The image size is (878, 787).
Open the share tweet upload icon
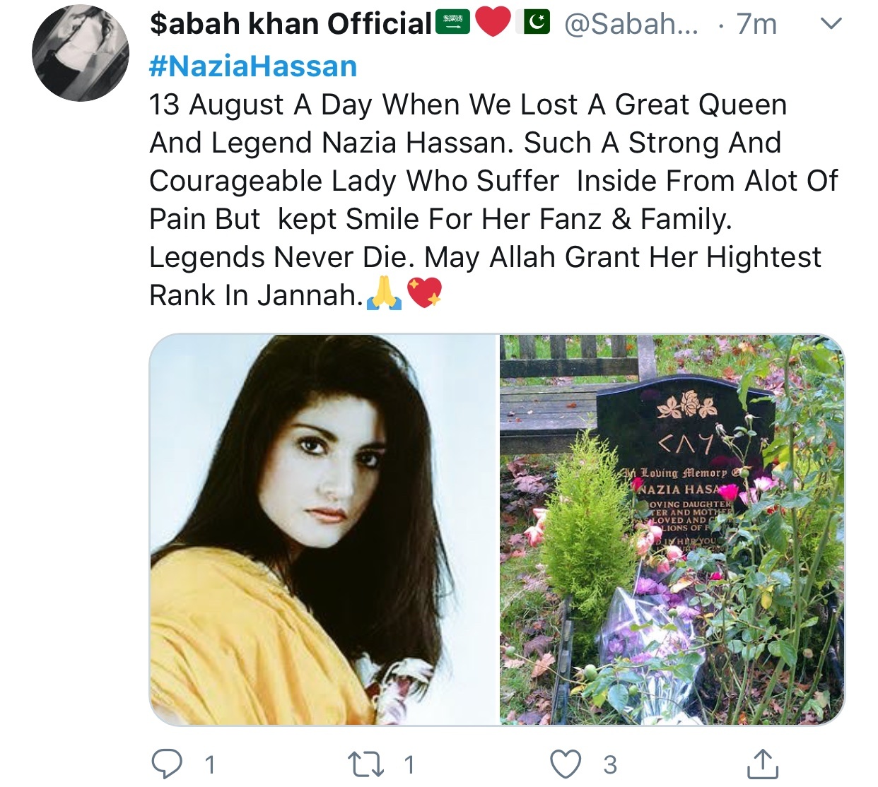(763, 763)
